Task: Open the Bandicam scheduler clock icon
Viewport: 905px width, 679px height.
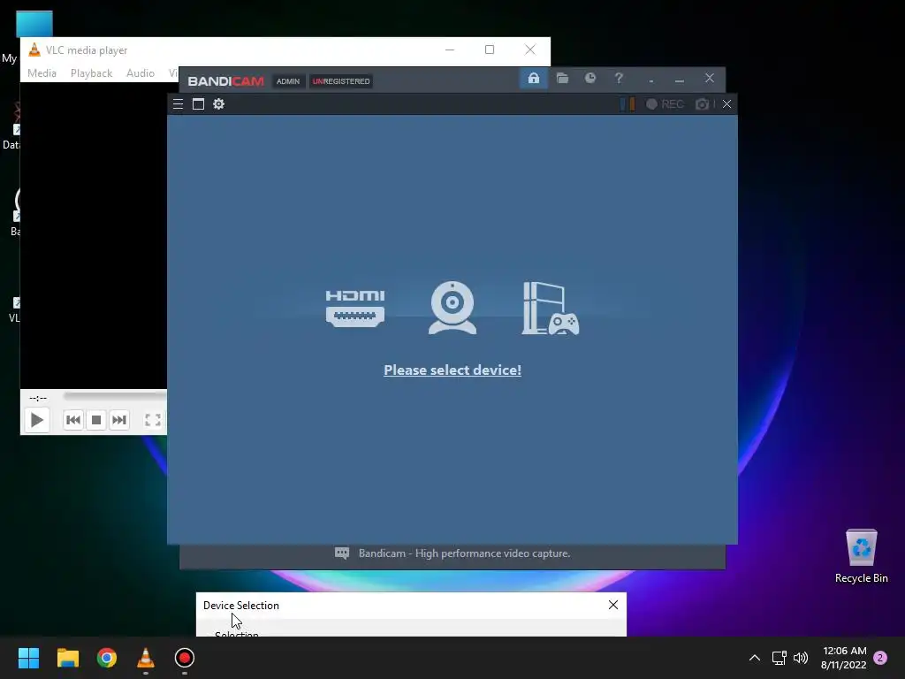Action: coord(589,78)
